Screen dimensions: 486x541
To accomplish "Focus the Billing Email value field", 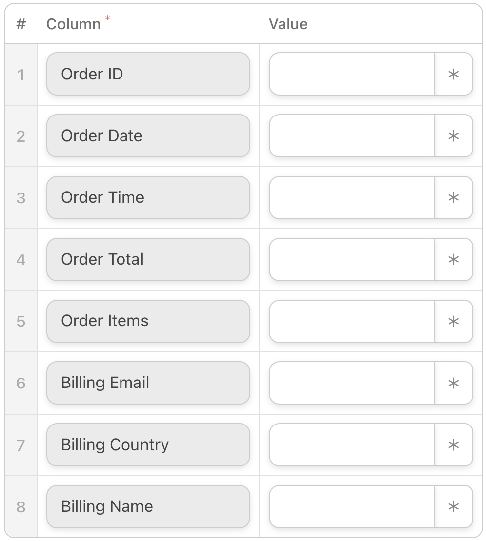I will (352, 384).
